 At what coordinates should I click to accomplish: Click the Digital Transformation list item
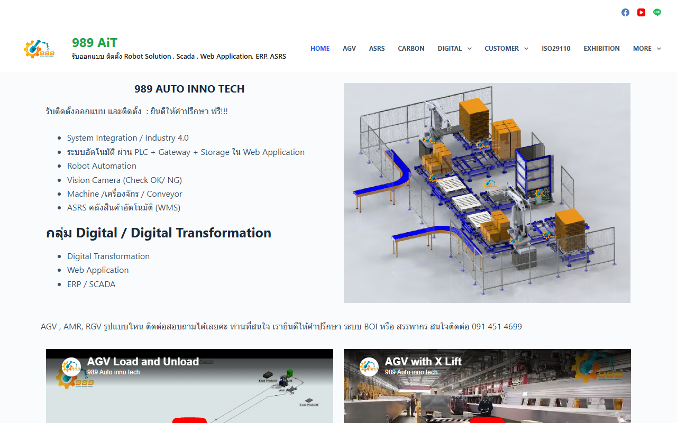tap(108, 256)
